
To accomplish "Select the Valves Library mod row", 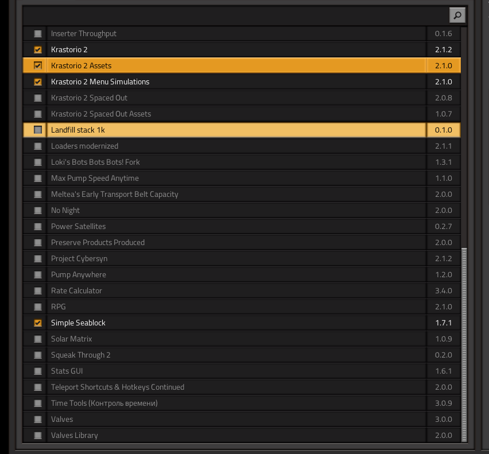I will coord(242,435).
